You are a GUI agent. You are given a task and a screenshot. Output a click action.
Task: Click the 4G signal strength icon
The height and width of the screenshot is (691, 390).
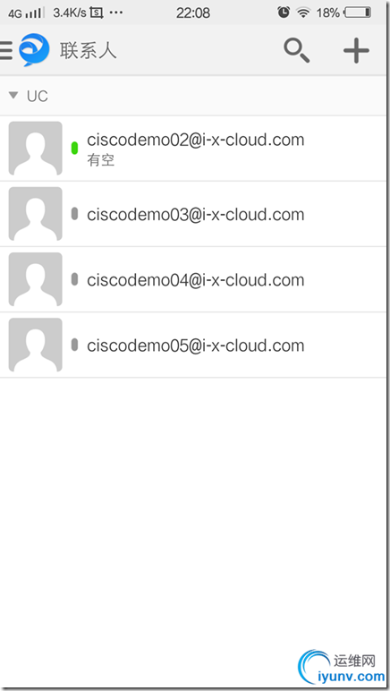[x=26, y=13]
